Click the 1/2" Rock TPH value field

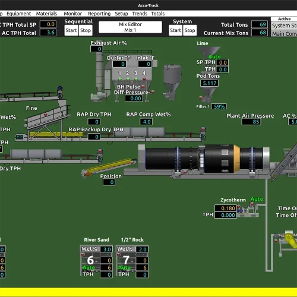click(142, 274)
